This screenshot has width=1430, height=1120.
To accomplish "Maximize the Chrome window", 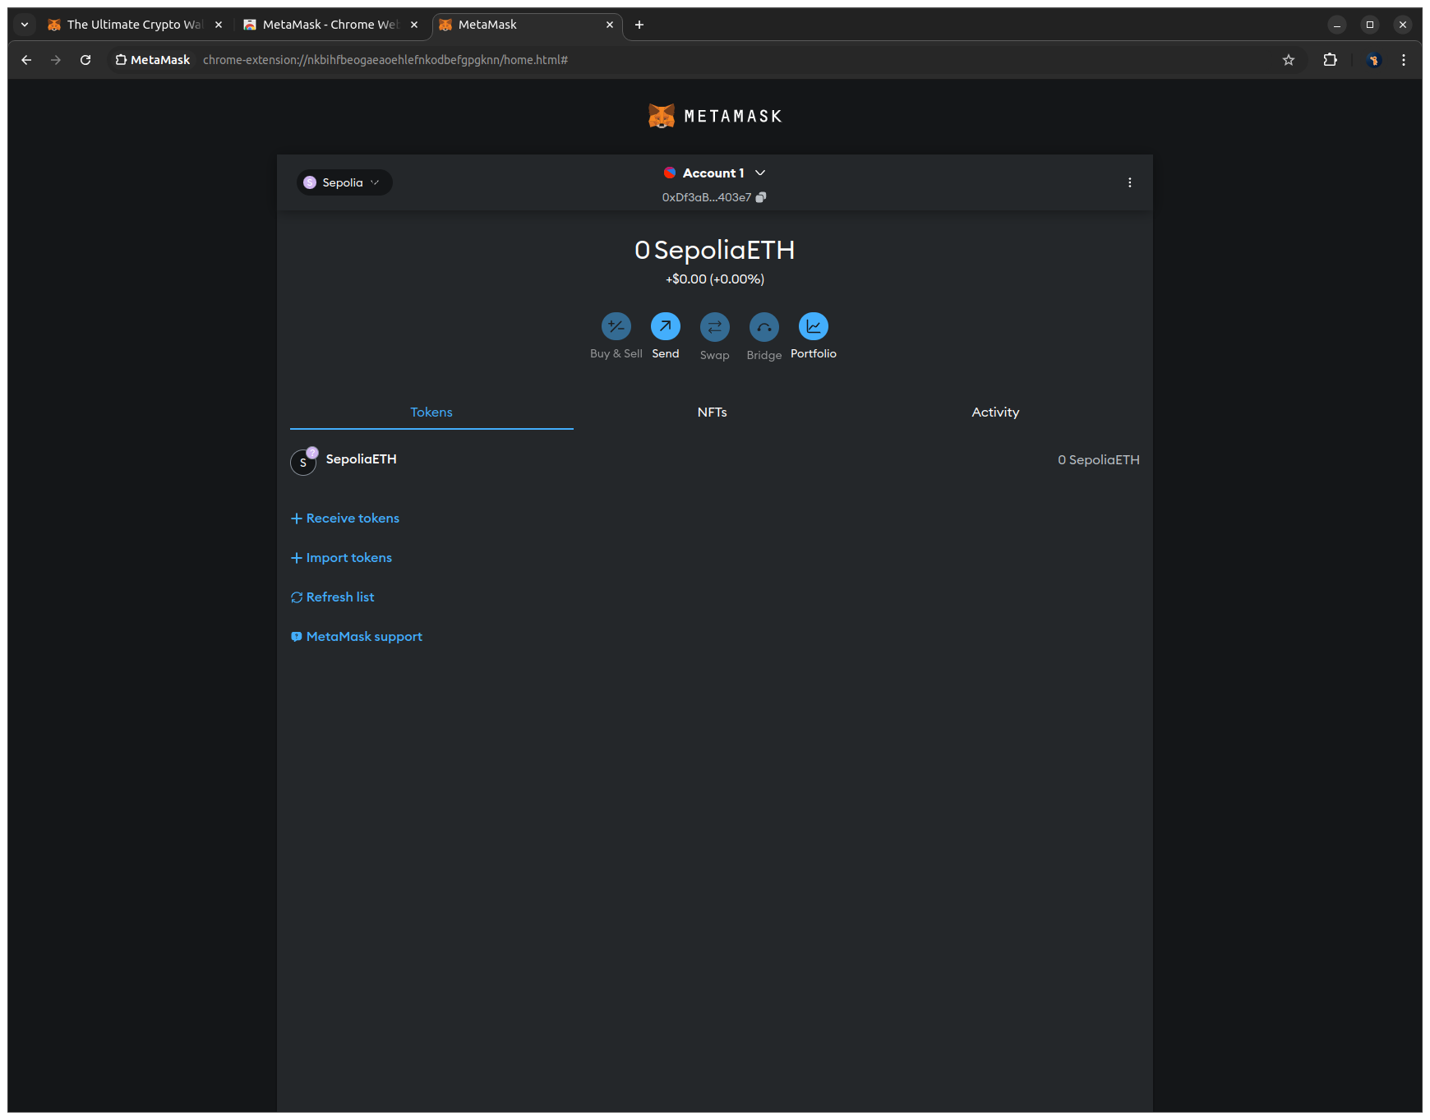I will click(x=1370, y=25).
